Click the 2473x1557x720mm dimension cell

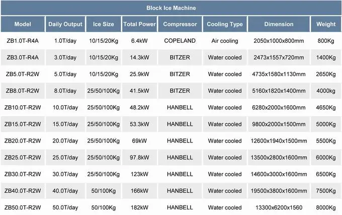[x=278, y=58]
